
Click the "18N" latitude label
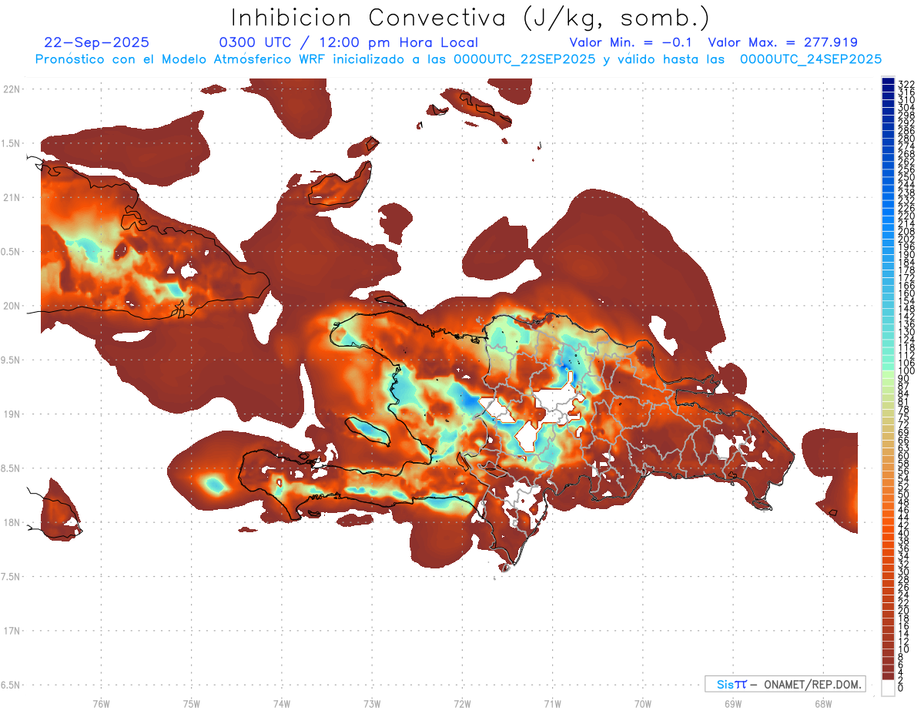pos(12,522)
